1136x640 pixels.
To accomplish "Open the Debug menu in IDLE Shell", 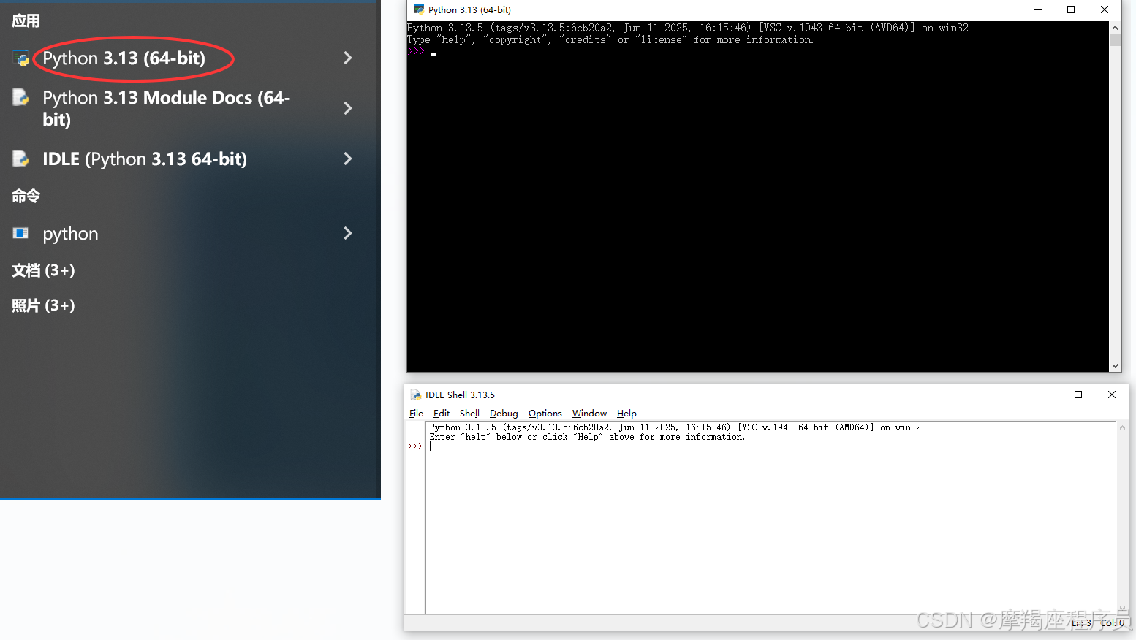I will pos(504,413).
